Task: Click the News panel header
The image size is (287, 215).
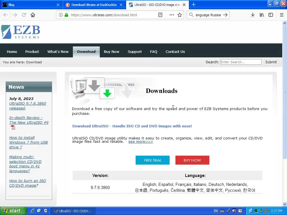Action: [x=29, y=87]
